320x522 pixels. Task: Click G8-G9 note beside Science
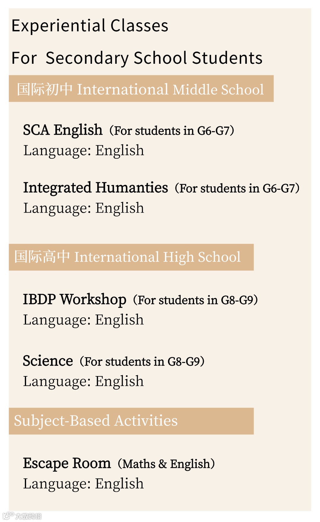[142, 362]
